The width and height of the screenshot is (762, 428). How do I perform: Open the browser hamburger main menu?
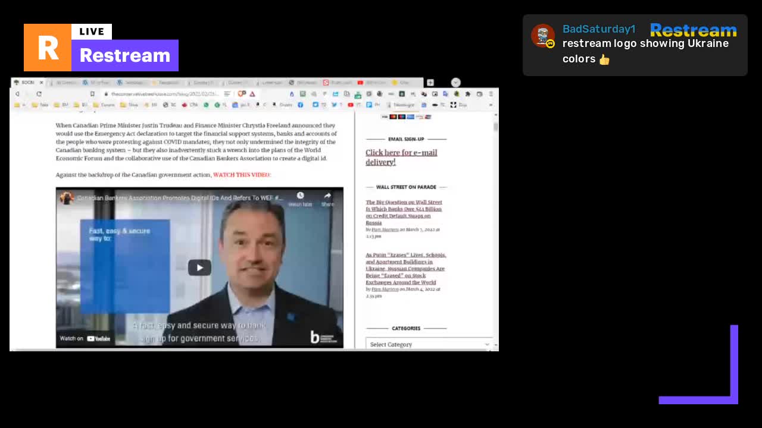491,94
